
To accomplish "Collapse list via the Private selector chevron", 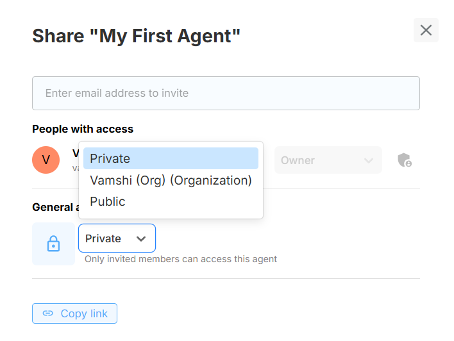I will [x=141, y=238].
